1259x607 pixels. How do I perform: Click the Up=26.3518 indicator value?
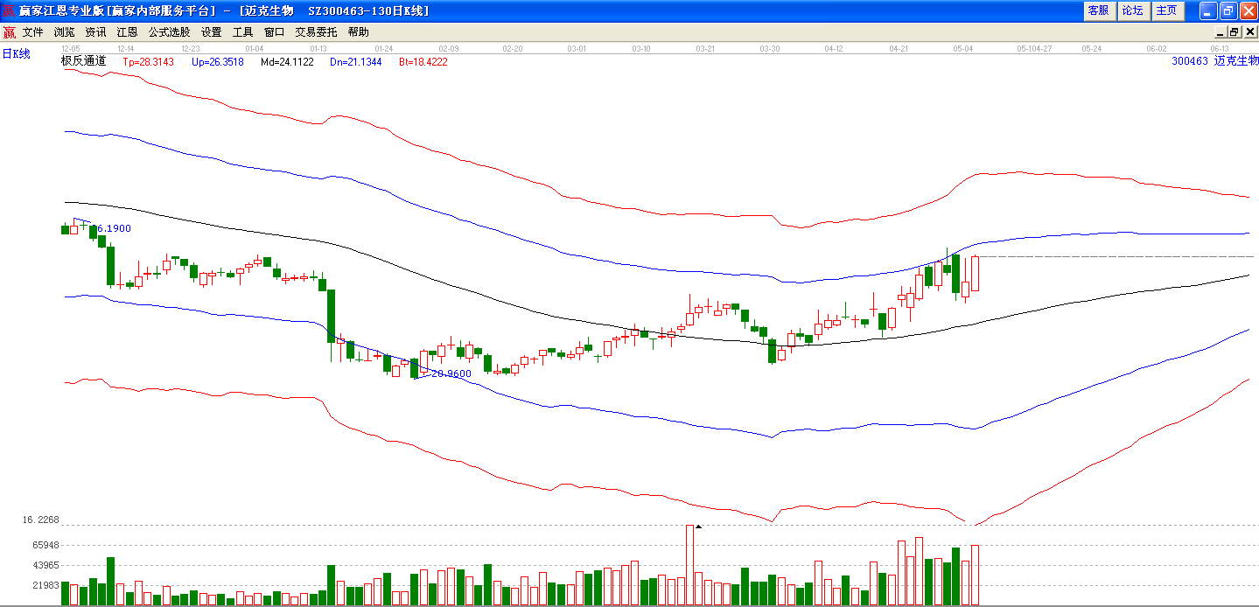[x=218, y=62]
